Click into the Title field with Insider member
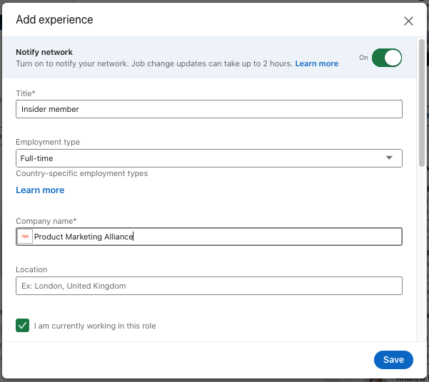 tap(209, 109)
